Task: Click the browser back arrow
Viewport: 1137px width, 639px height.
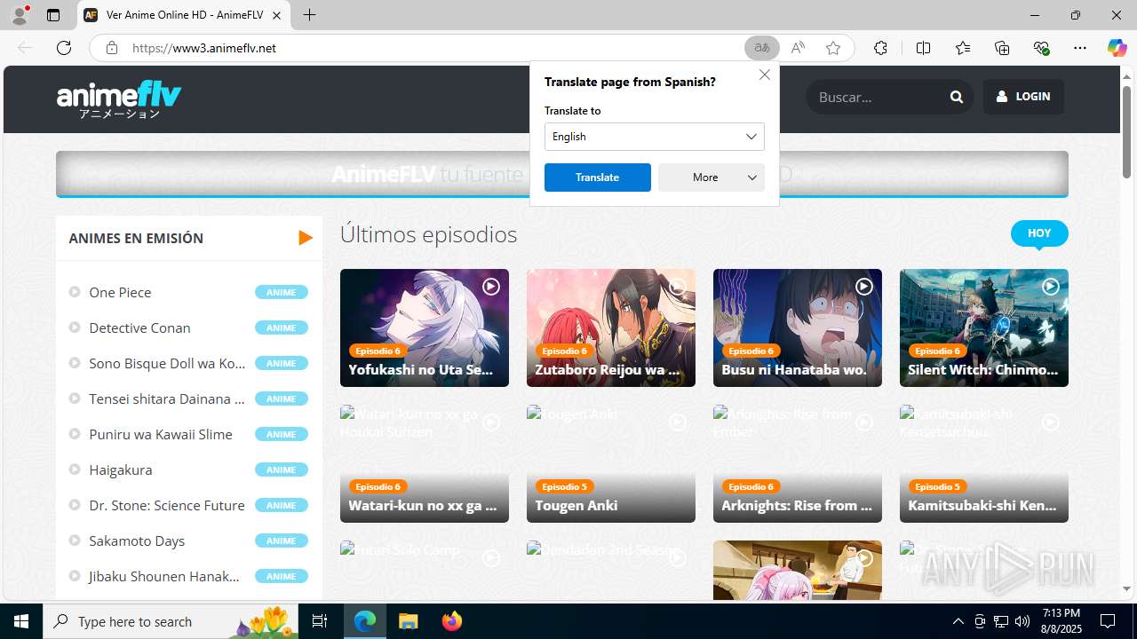Action: [x=25, y=48]
